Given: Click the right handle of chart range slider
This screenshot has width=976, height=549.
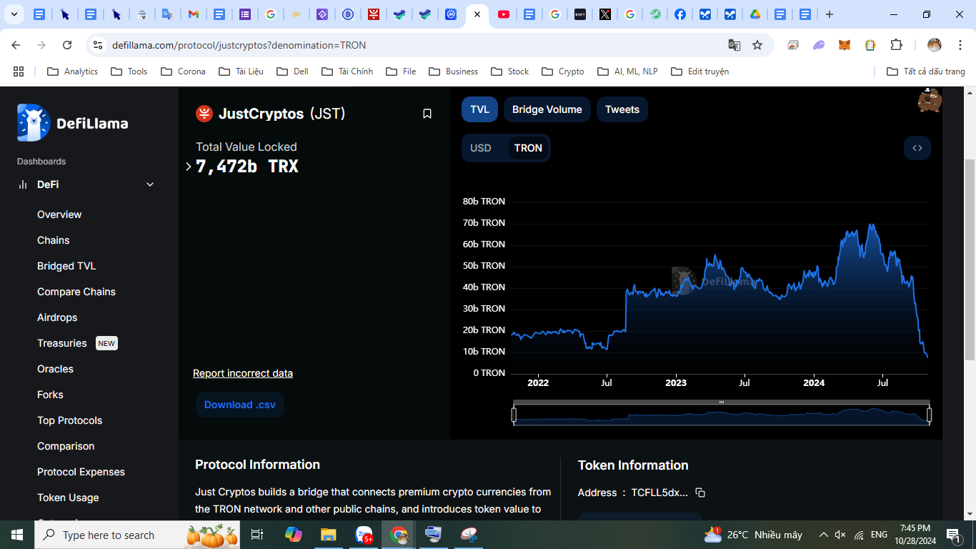Looking at the screenshot, I should click(930, 415).
